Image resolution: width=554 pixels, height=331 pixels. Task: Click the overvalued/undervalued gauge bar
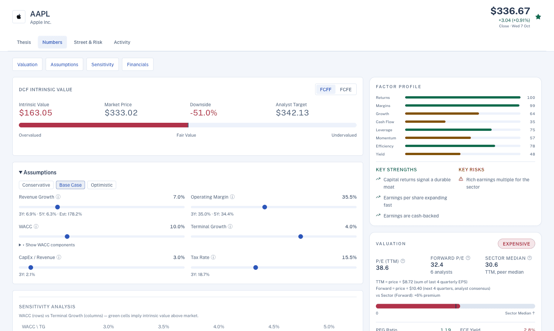[x=188, y=125]
